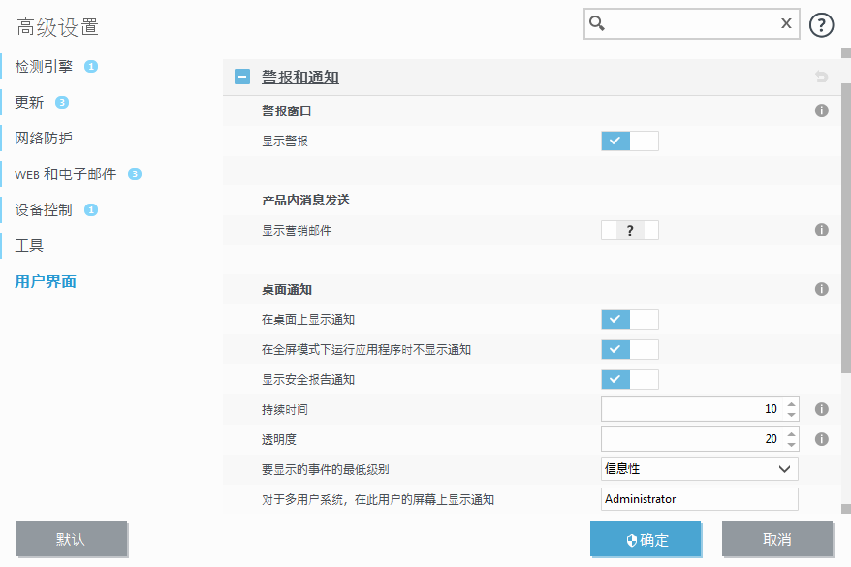This screenshot has height=567, width=851.
Task: Click info icon beside 警报窗口
Action: [x=821, y=111]
